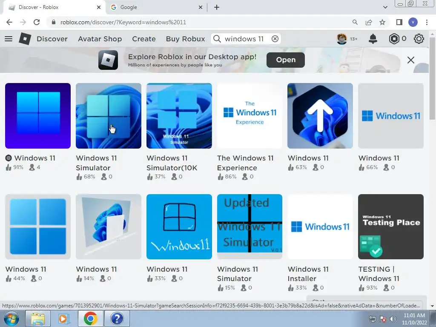Open Updated Windows 11 Simulator thumbnail
The image size is (436, 327).
tap(250, 227)
